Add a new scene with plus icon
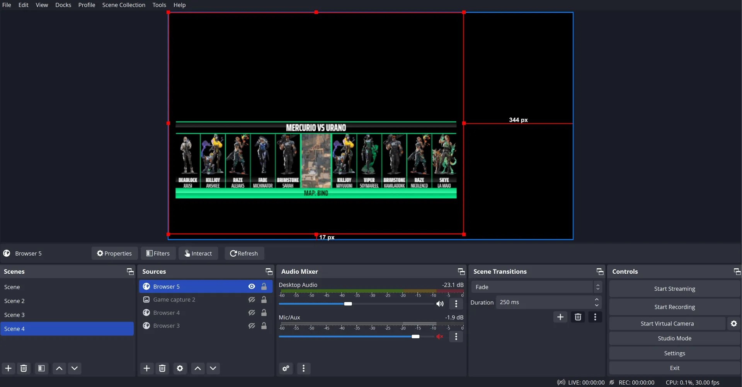This screenshot has height=387, width=742. pos(8,368)
